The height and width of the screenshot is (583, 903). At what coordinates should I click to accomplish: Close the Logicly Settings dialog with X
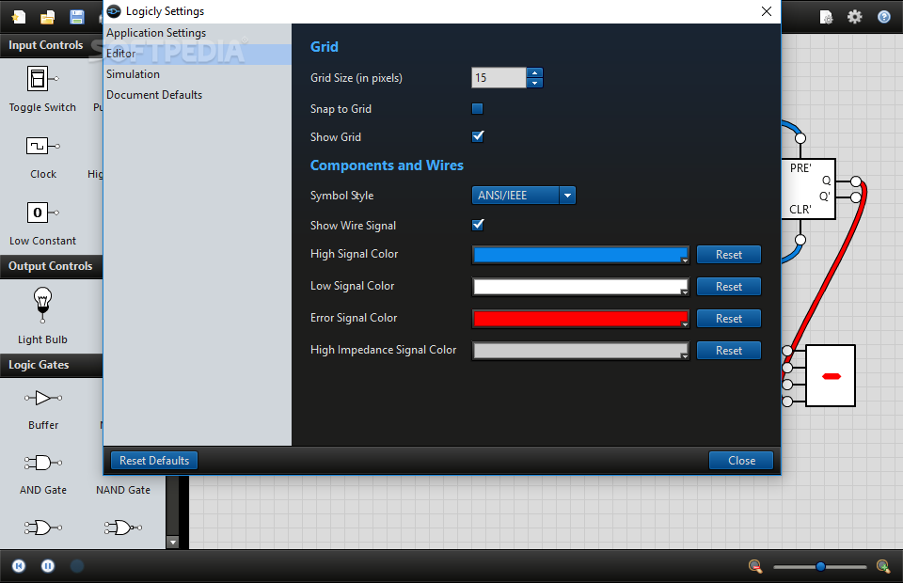point(767,11)
